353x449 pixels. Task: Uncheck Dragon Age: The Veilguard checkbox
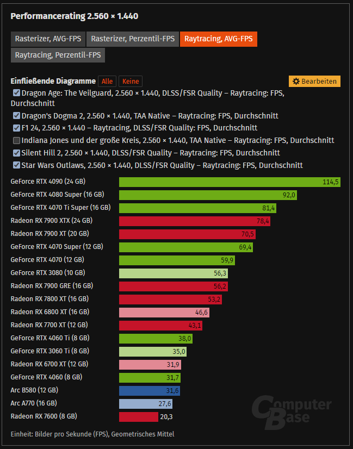click(x=16, y=93)
